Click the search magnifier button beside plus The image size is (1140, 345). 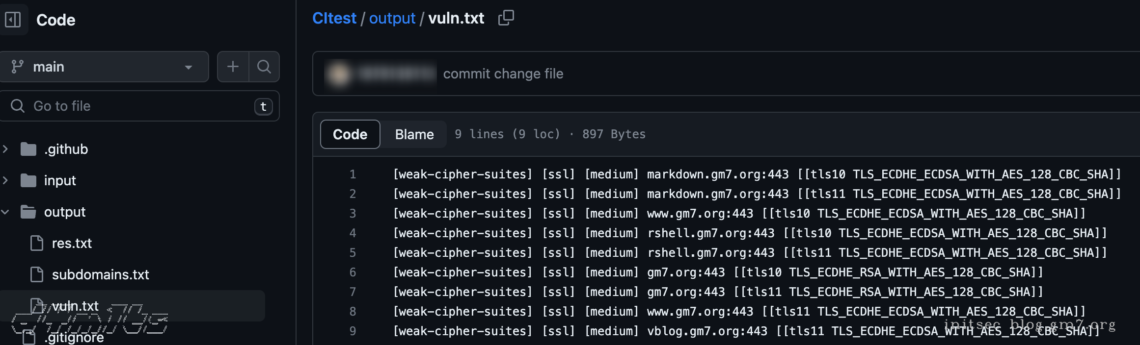coord(264,67)
